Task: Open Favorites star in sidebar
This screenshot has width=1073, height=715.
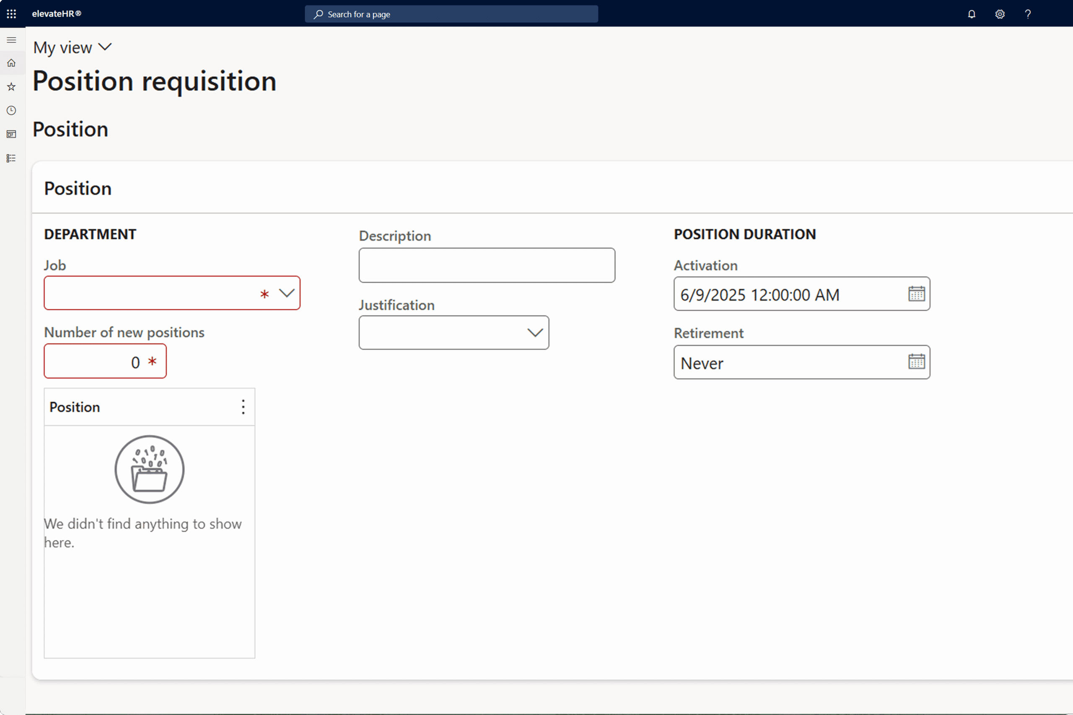Action: point(11,87)
